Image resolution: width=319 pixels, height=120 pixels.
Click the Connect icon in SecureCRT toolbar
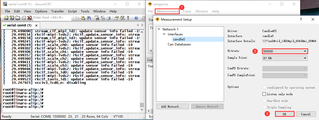point(6,18)
